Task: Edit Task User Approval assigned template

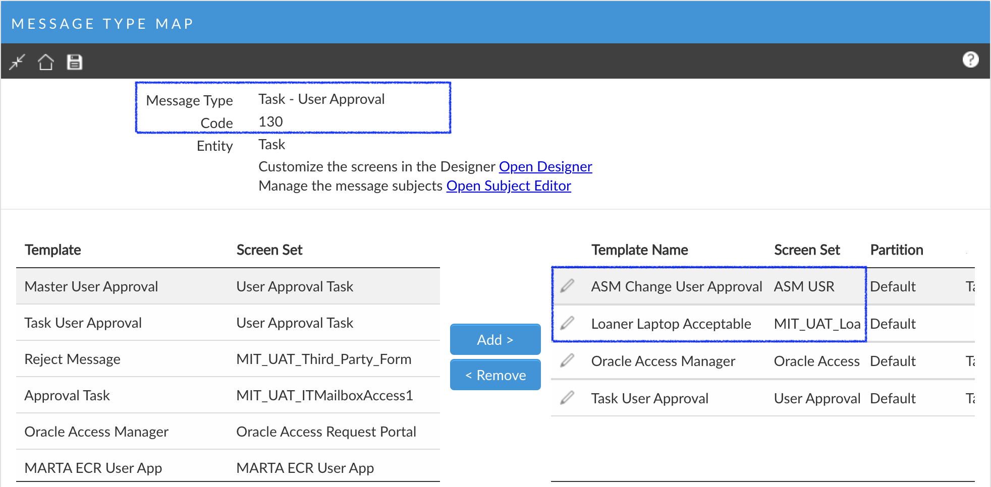Action: (567, 398)
